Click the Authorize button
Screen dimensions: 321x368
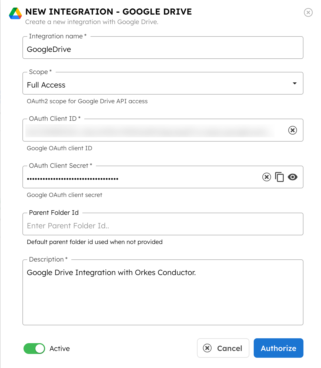tap(279, 348)
